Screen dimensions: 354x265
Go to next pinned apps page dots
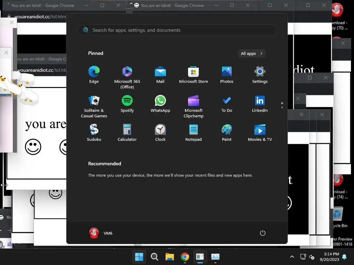(282, 105)
